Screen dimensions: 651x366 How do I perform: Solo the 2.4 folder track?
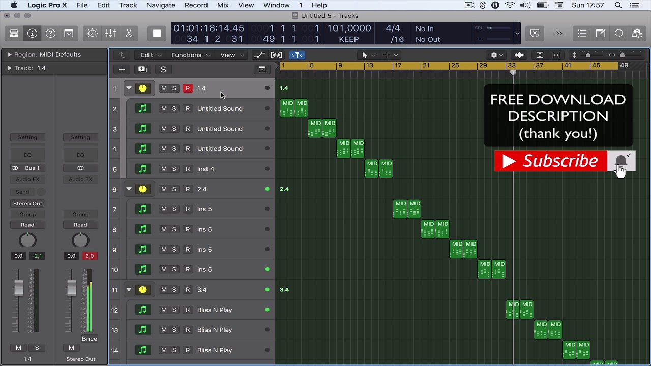point(174,189)
